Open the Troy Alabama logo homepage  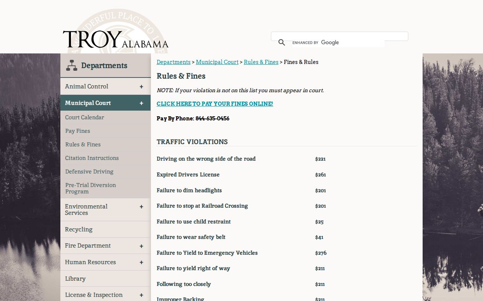click(115, 40)
